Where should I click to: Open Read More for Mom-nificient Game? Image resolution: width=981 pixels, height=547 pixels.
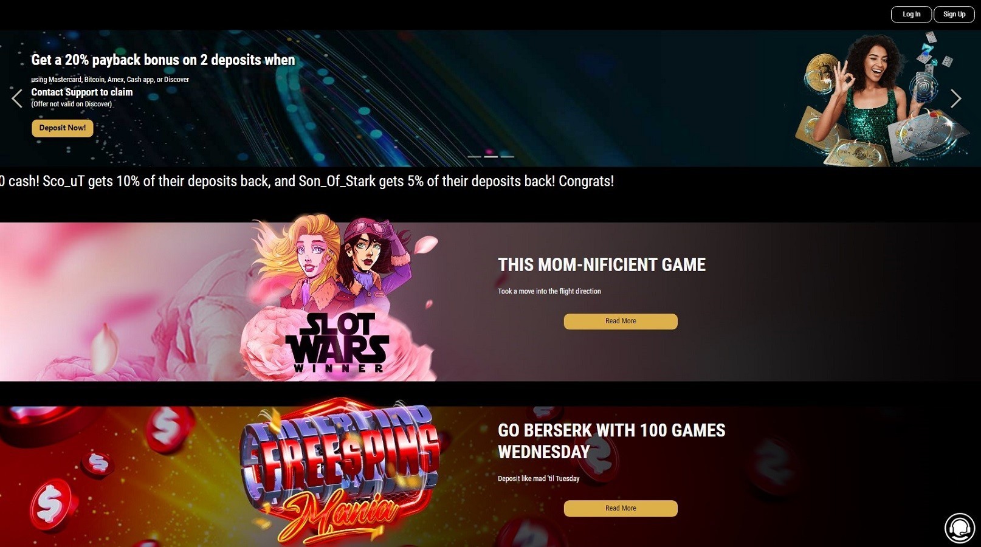621,322
